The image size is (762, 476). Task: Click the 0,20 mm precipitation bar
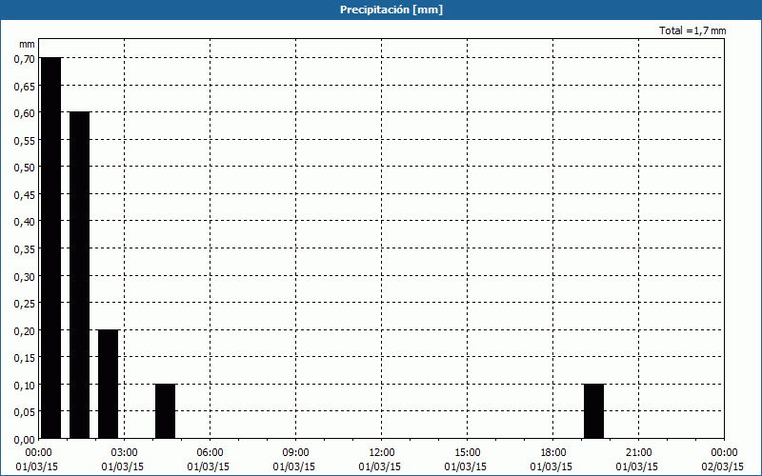(109, 385)
